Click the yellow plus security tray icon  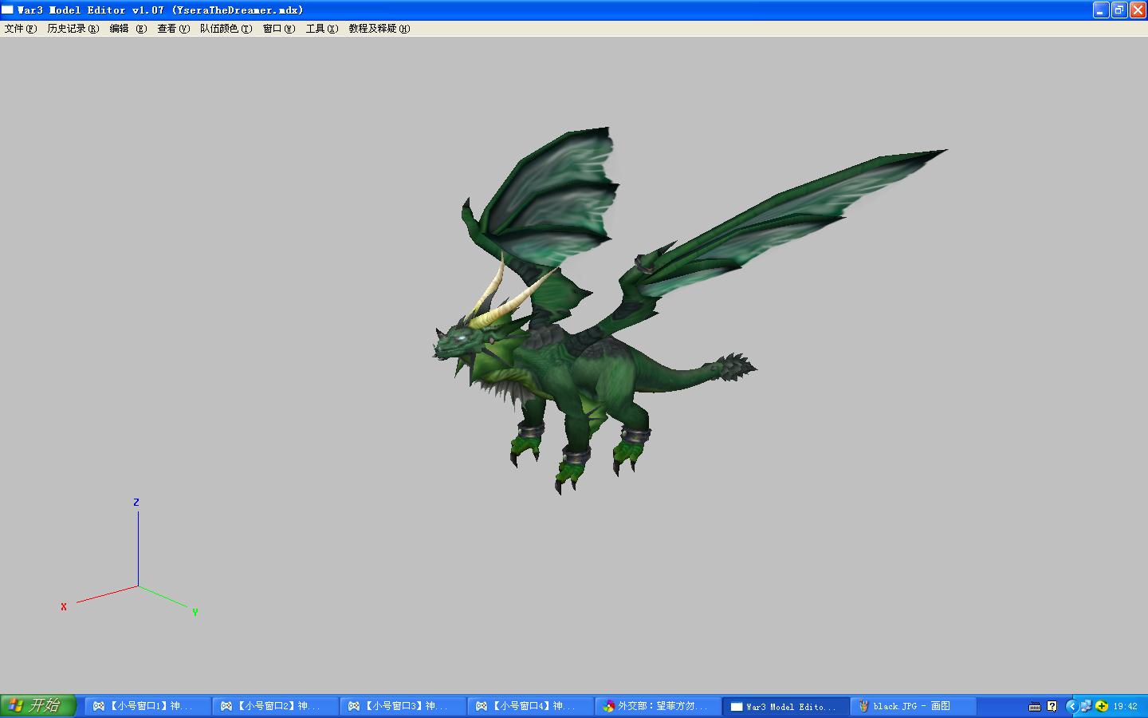(x=1102, y=706)
